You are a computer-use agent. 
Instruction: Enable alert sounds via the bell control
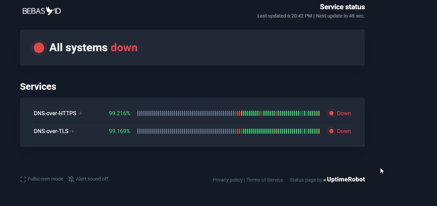[x=71, y=179]
